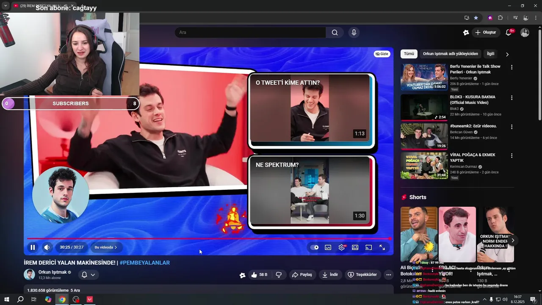Open options for 'VİRAL POĞAÇA & EKMEK YAPTIK'
Image resolution: width=542 pixels, height=305 pixels.
(512, 155)
